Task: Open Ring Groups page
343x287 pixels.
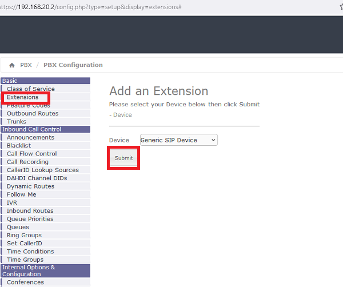Action: tap(24, 235)
